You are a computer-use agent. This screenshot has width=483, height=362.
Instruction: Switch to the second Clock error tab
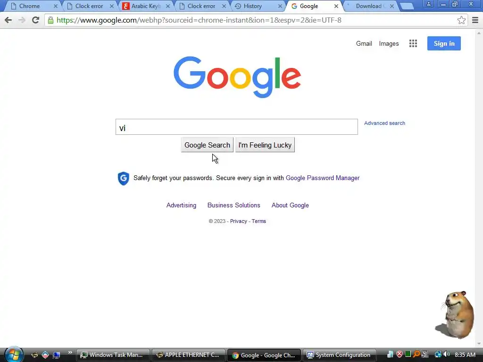pyautogui.click(x=201, y=6)
